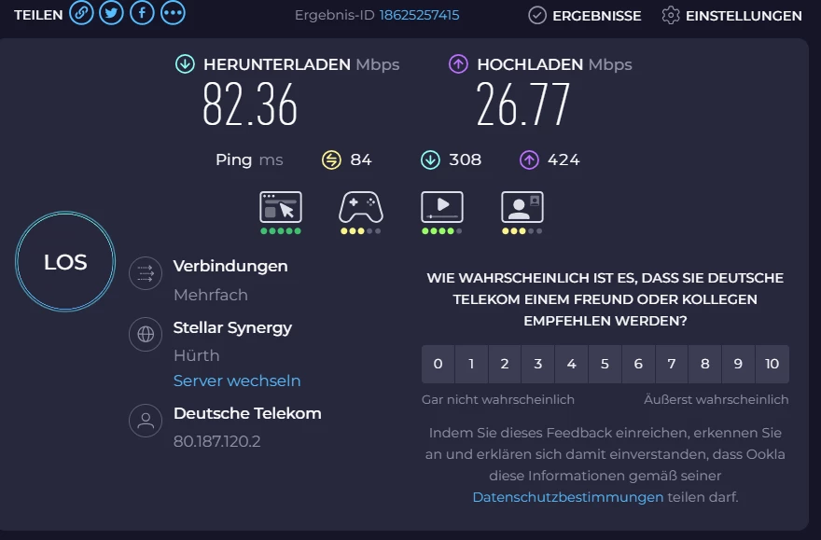This screenshot has width=821, height=540.
Task: Open more sharing options ellipsis
Action: tap(173, 12)
